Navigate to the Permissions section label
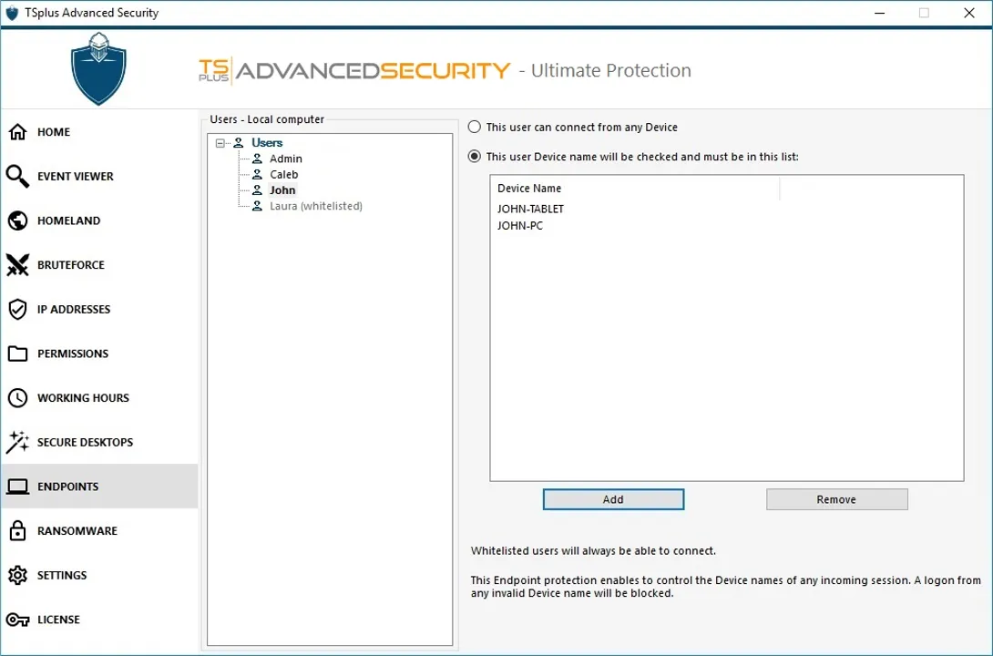The height and width of the screenshot is (656, 993). point(73,354)
